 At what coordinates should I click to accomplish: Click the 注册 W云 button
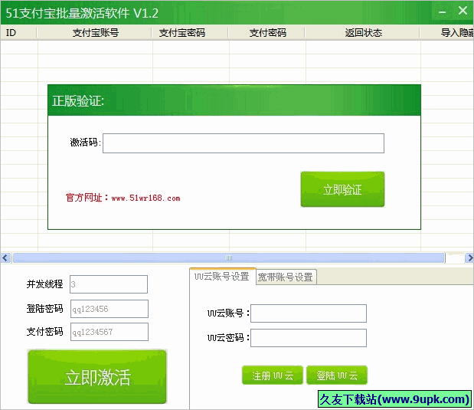coord(273,376)
